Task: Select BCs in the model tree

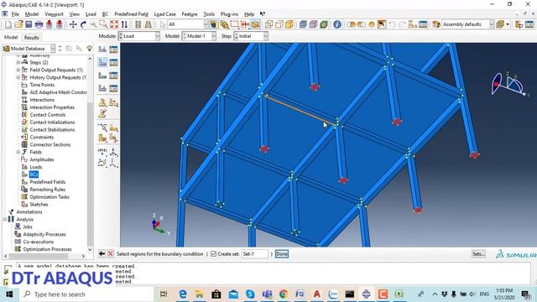Action: click(x=34, y=174)
